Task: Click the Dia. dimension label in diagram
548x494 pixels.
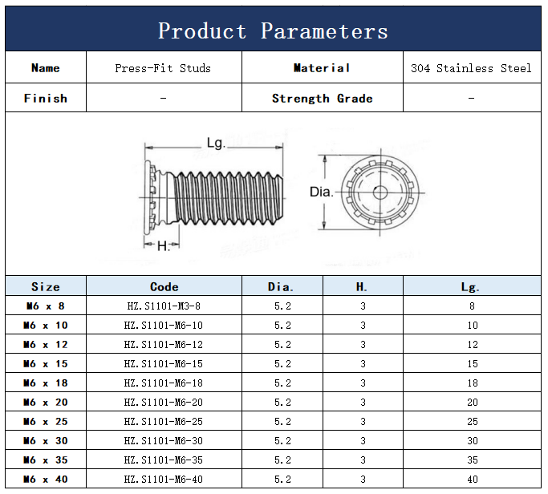Action: click(320, 192)
